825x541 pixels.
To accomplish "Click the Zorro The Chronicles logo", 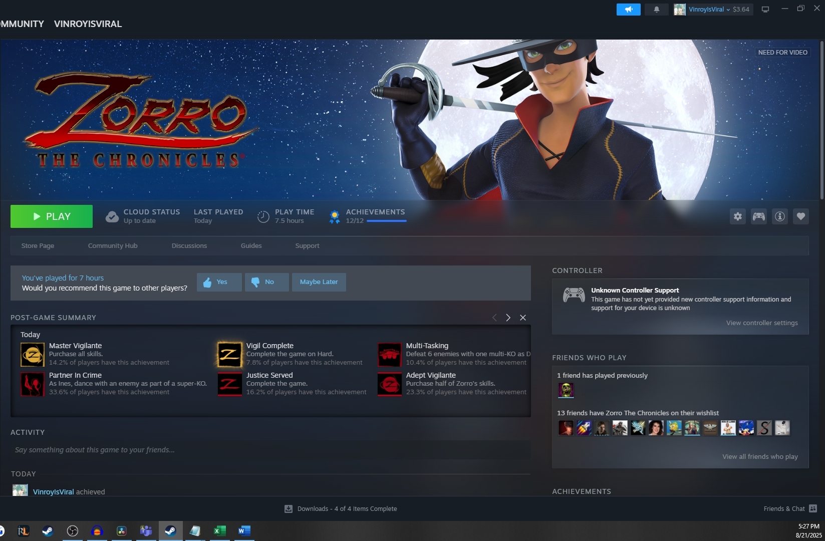I will click(140, 120).
